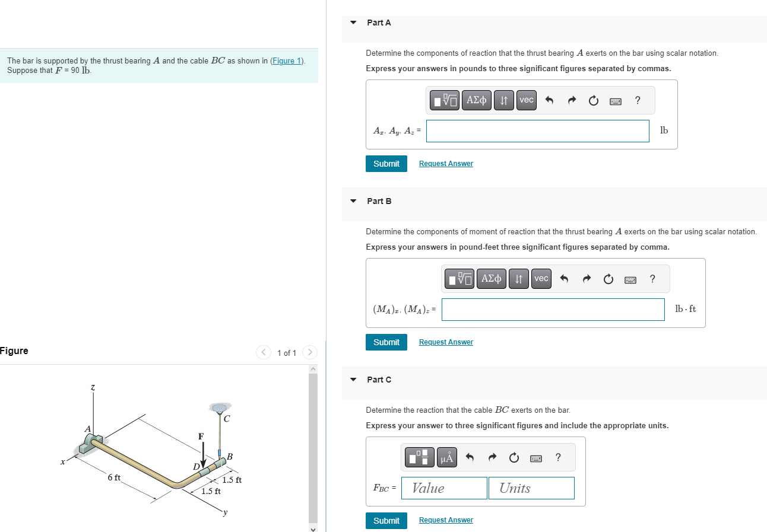The width and height of the screenshot is (767, 532).
Task: Click the Value input field in Part C
Action: (x=443, y=488)
